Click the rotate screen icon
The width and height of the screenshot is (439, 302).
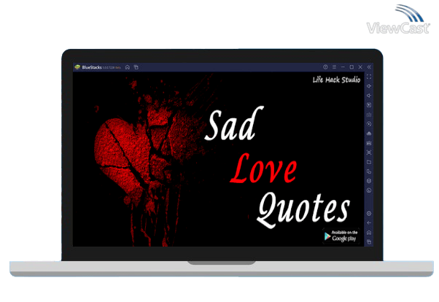click(369, 171)
